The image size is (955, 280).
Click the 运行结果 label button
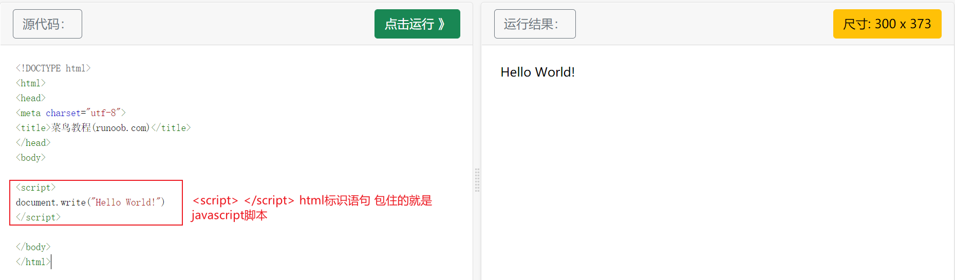coord(535,24)
